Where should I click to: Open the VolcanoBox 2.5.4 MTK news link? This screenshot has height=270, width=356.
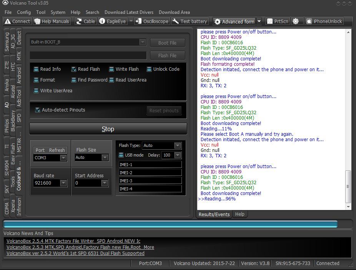click(73, 241)
